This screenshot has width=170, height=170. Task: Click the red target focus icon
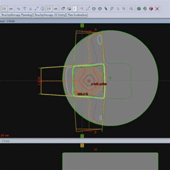(x=157, y=9)
